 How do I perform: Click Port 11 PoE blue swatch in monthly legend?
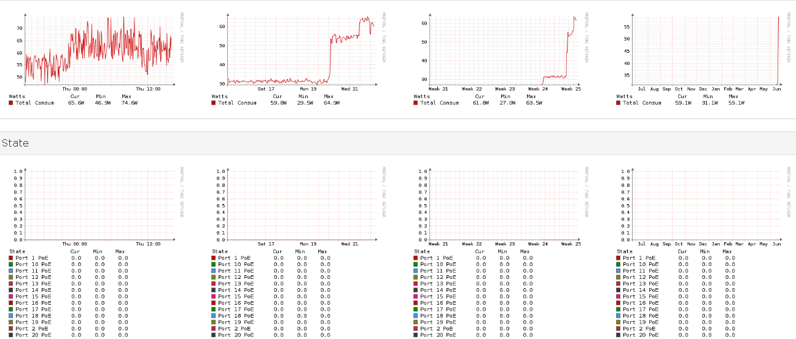point(416,271)
